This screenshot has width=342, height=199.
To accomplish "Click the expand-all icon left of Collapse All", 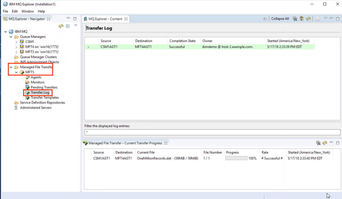I will pyautogui.click(x=265, y=19).
